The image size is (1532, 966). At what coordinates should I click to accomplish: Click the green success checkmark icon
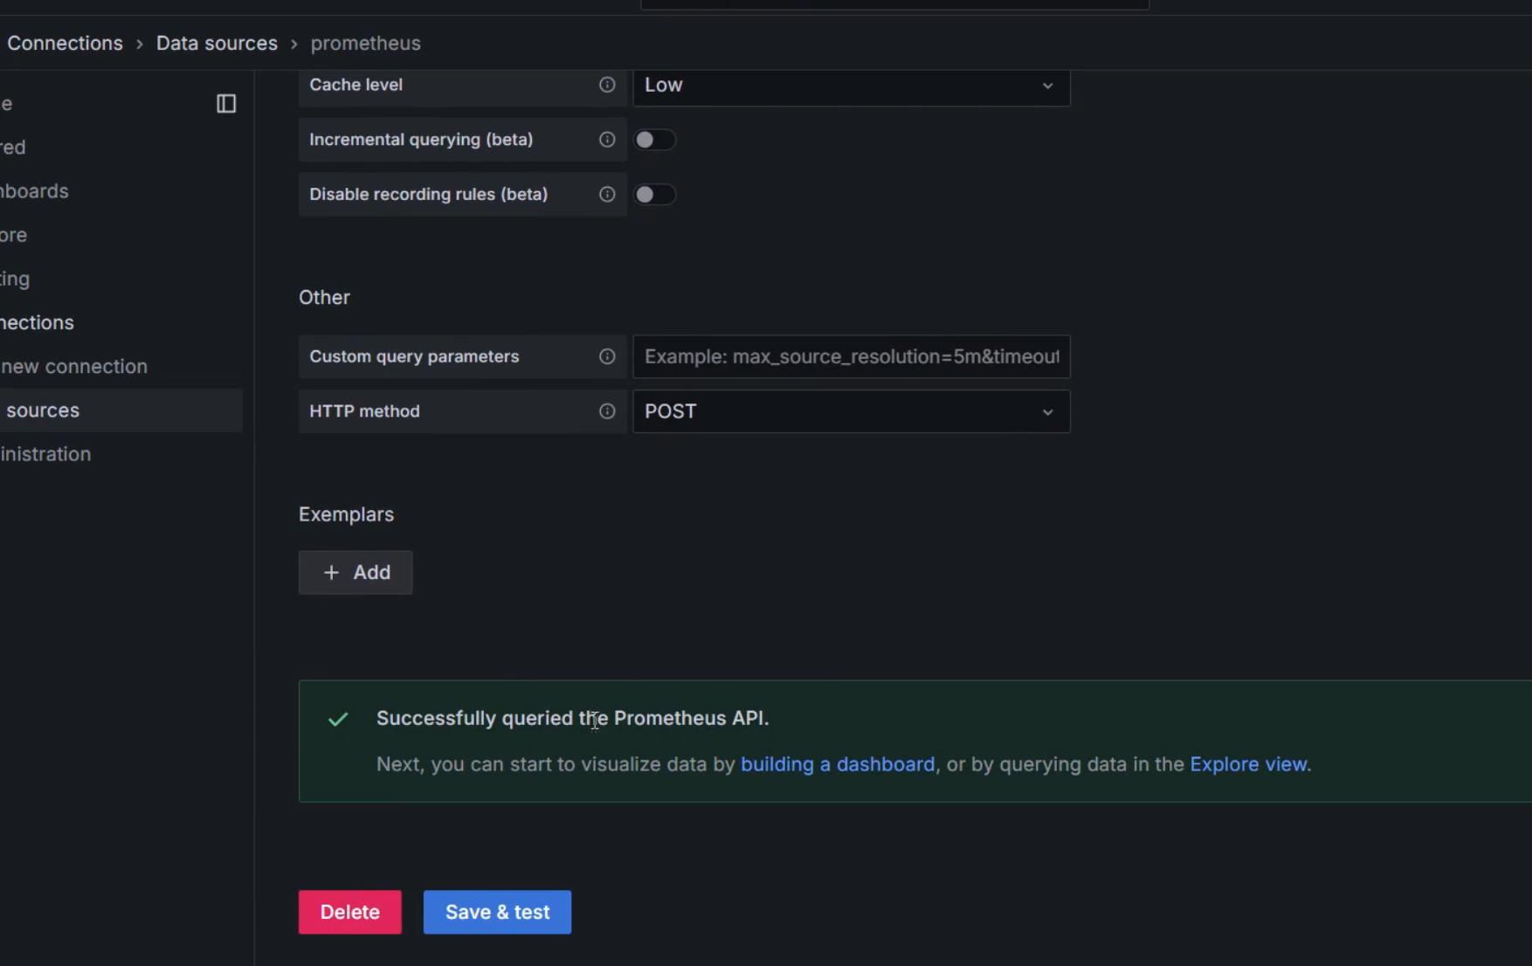click(338, 719)
